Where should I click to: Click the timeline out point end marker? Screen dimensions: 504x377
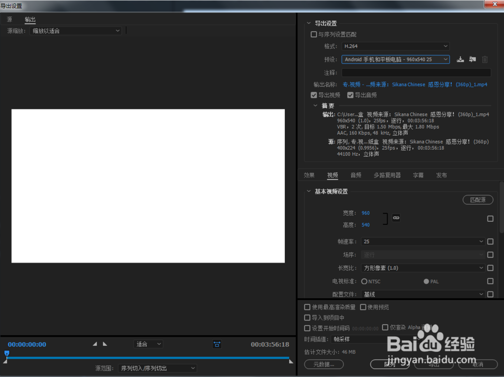[x=291, y=361]
